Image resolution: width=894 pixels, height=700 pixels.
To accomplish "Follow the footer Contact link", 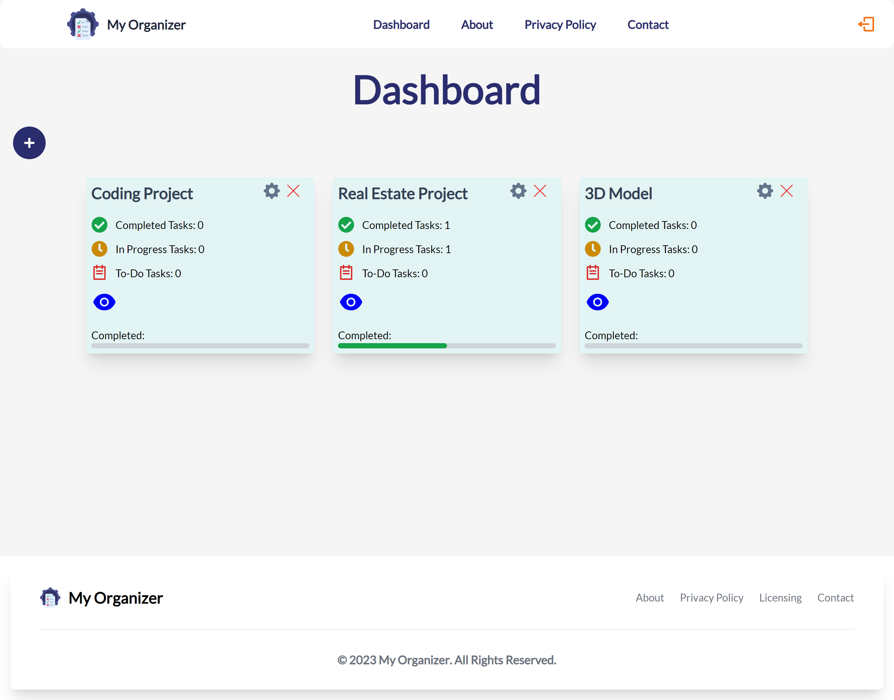I will coord(836,598).
